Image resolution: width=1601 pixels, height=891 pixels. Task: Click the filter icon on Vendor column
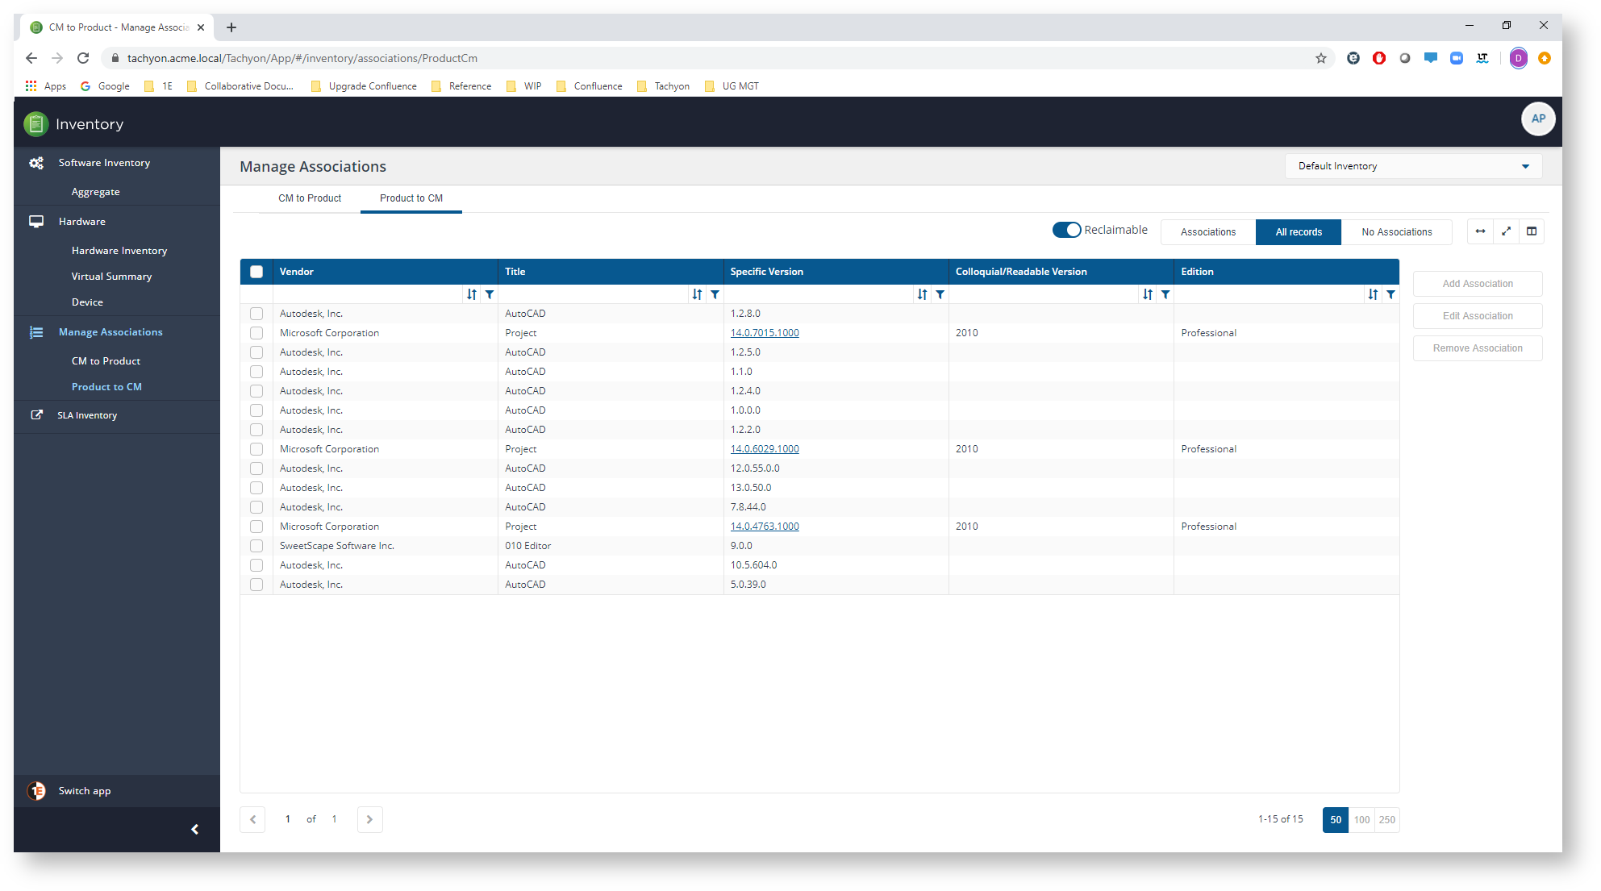click(490, 294)
